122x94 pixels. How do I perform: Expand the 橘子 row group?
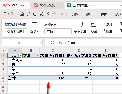click(10, 64)
